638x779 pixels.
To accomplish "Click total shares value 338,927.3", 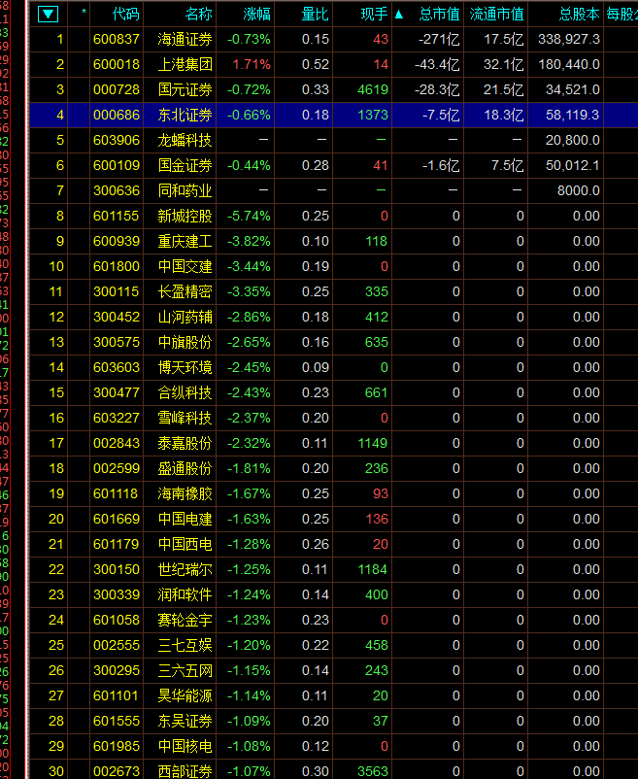I will [569, 39].
